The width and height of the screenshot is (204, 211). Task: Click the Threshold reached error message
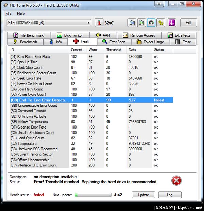96,182
